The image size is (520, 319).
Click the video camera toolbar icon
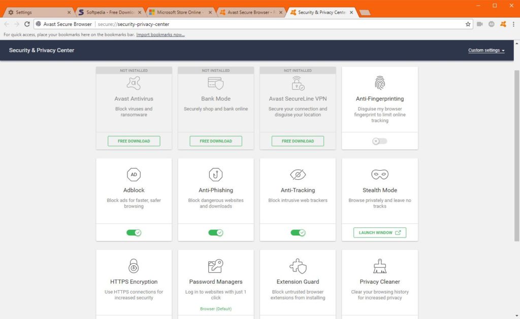point(480,24)
